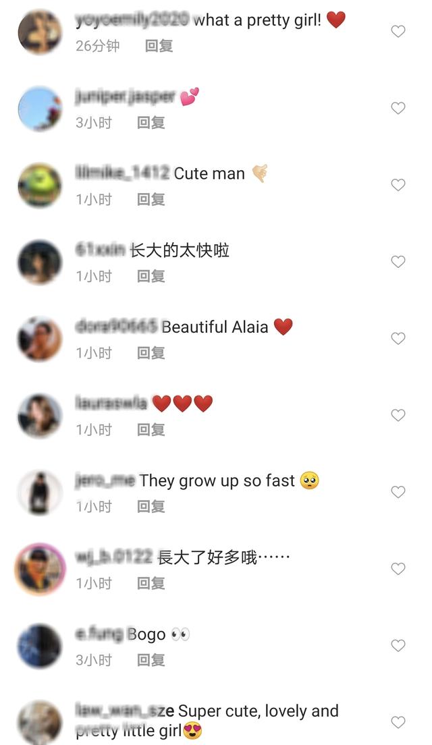Open avatar beside "Beautiful Alaia" comment
The width and height of the screenshot is (432, 745).
coord(40,339)
